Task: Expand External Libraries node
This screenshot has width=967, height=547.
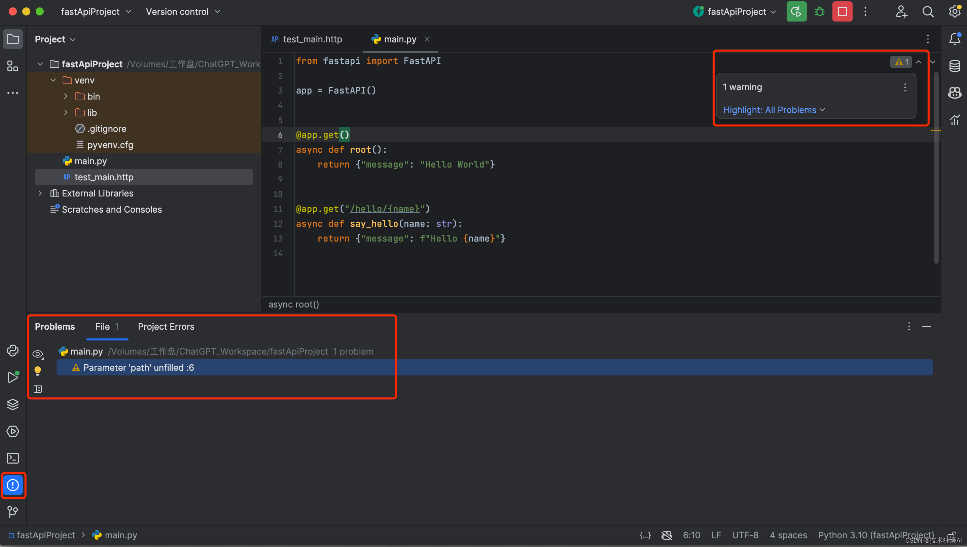Action: point(40,193)
